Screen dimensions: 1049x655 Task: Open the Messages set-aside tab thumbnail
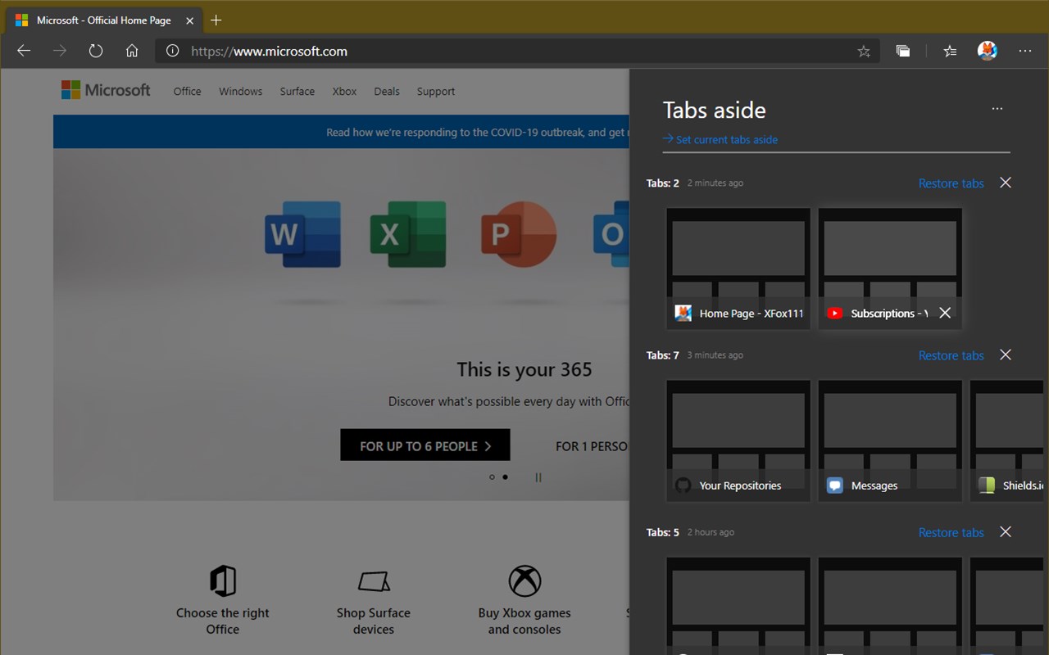click(x=890, y=440)
